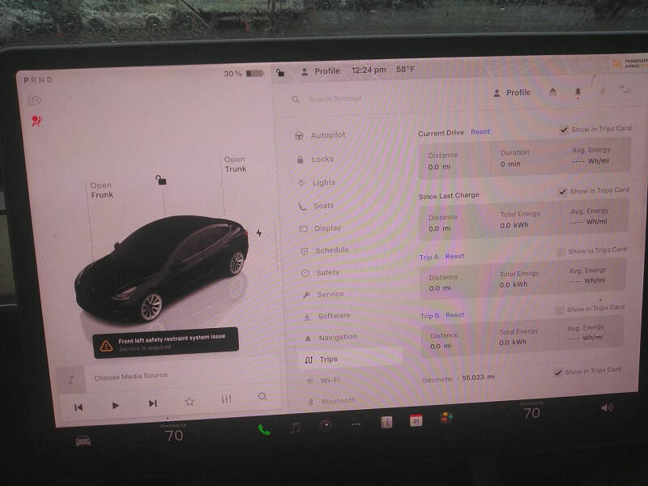Open notifications bell icon
The height and width of the screenshot is (486, 648).
tap(578, 92)
